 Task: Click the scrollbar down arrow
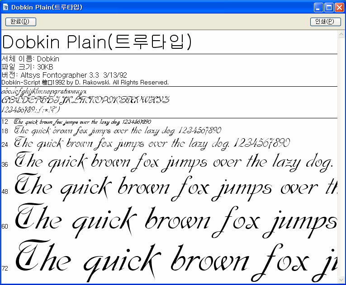tap(341, 280)
